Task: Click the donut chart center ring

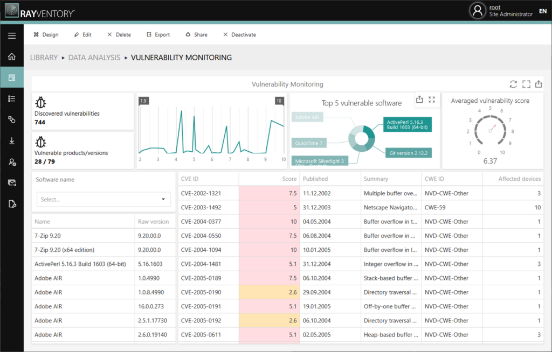Action: (x=362, y=138)
